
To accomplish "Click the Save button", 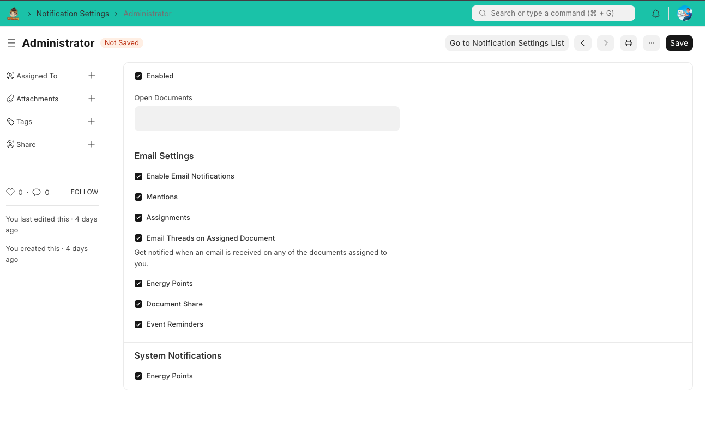I will click(679, 43).
